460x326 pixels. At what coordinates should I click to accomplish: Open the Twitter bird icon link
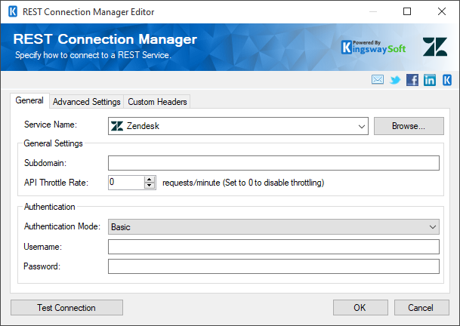pyautogui.click(x=395, y=80)
